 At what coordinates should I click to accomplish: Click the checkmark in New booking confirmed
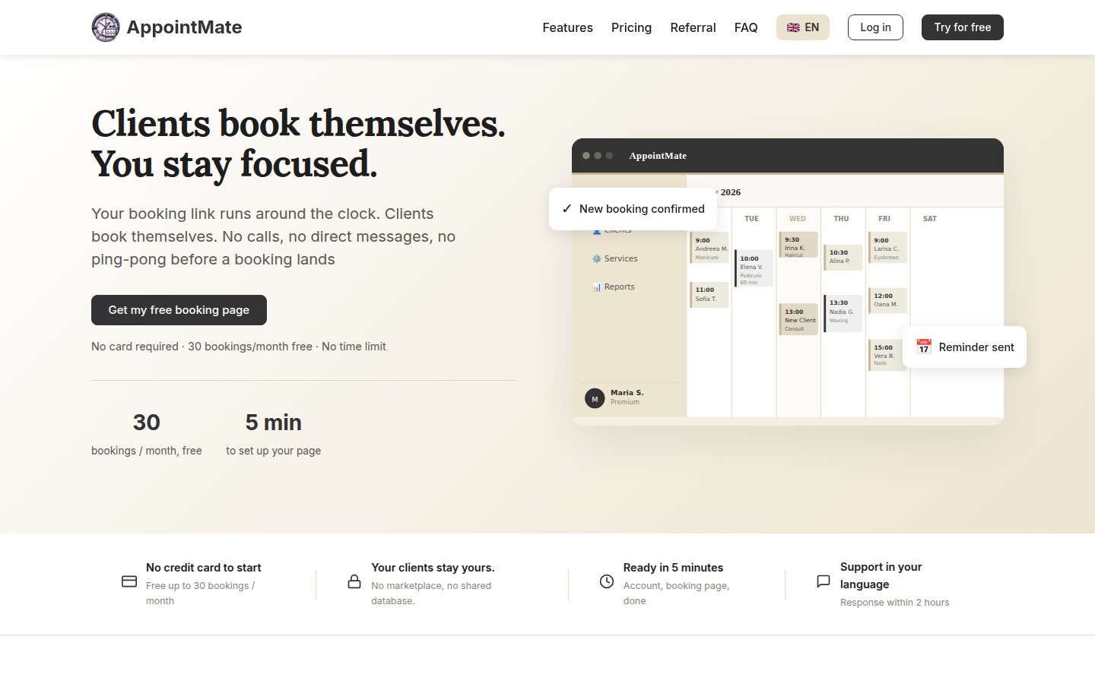[567, 209]
